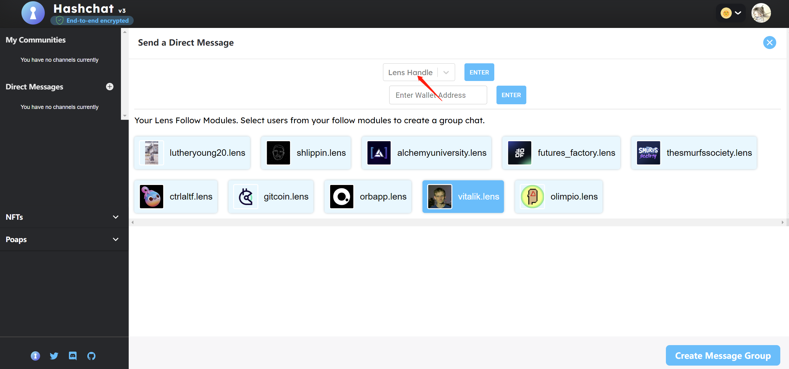Click Create Message Group button
Viewport: 789px width, 369px height.
[723, 355]
